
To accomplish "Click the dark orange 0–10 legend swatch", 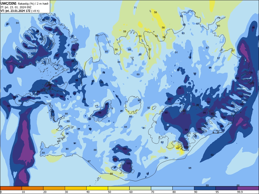I will tap(11, 188).
